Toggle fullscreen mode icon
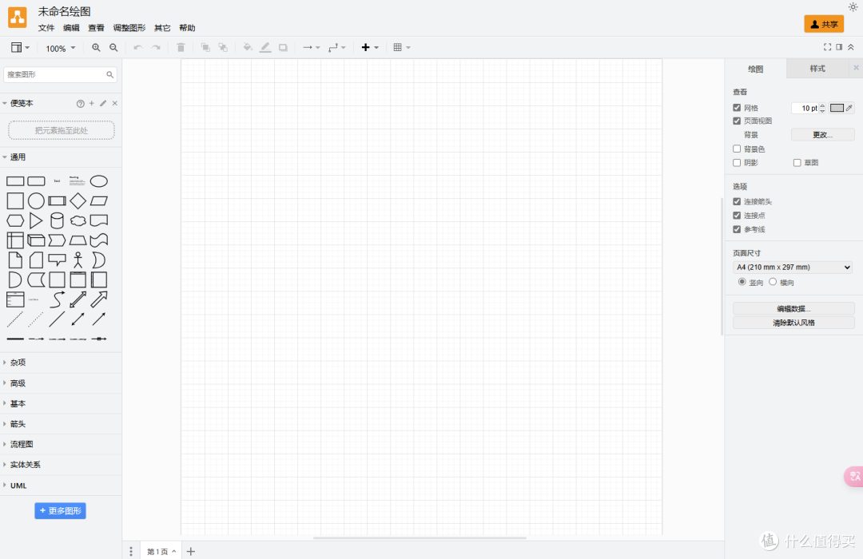This screenshot has width=863, height=559. click(827, 47)
